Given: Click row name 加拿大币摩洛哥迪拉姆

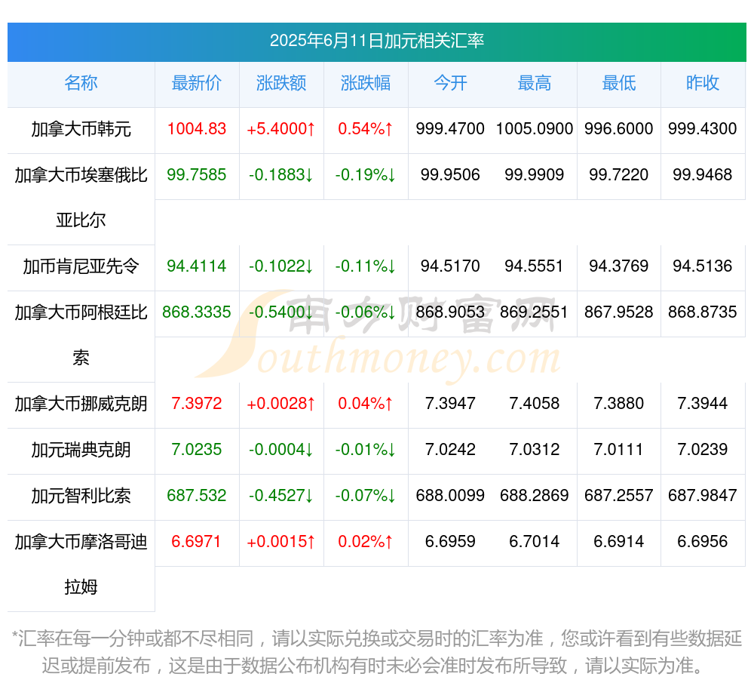Looking at the screenshot, I should [81, 564].
